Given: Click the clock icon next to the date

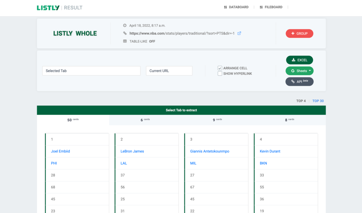Looking at the screenshot, I should pyautogui.click(x=125, y=25).
